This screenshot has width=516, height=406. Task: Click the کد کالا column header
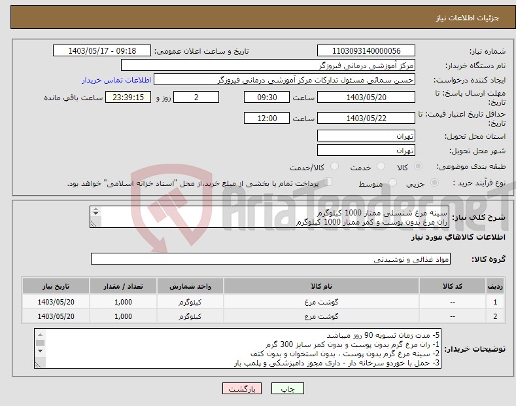click(453, 286)
